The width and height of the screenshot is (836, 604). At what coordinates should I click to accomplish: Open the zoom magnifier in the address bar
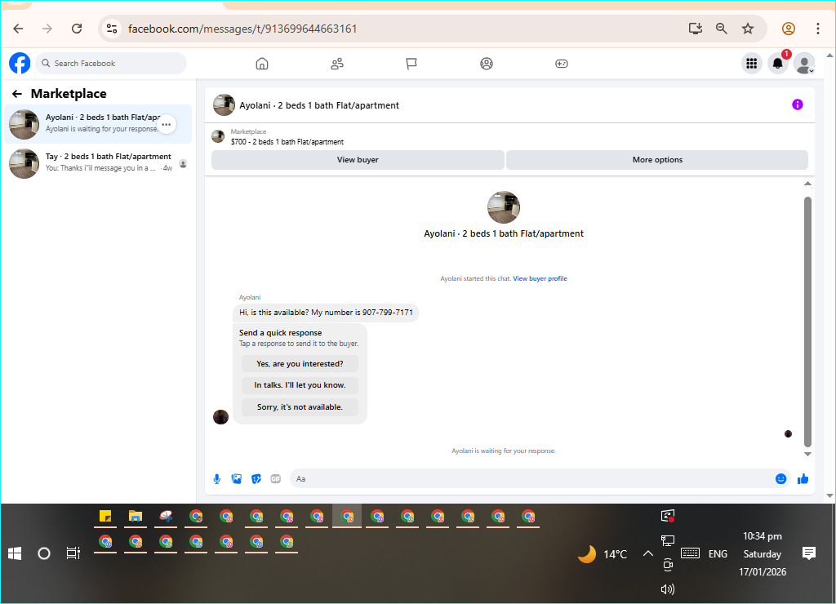[722, 29]
